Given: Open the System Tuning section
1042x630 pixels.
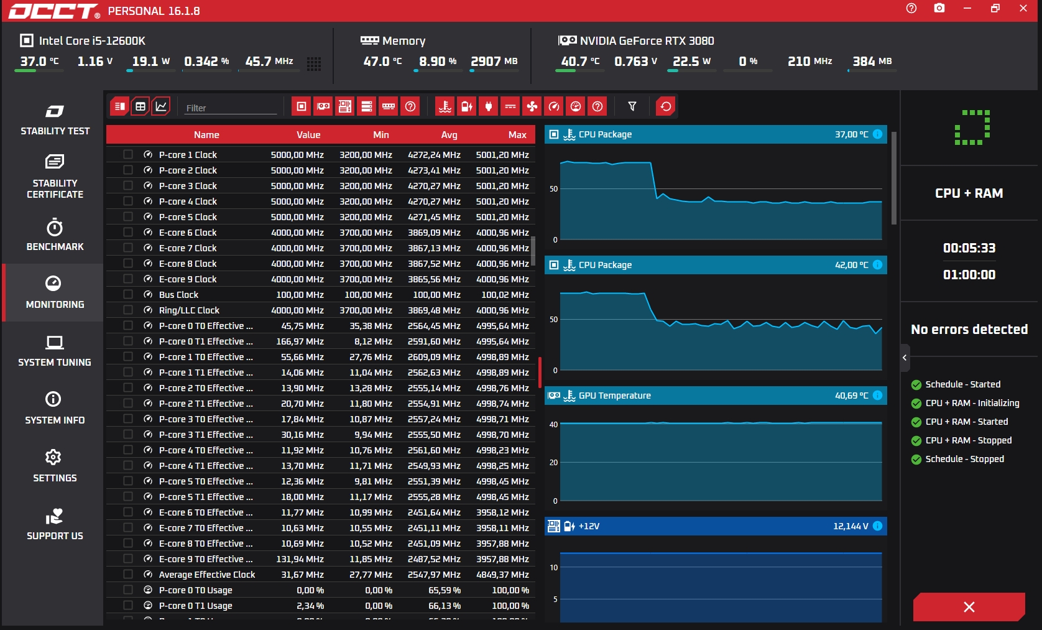Looking at the screenshot, I should (55, 350).
